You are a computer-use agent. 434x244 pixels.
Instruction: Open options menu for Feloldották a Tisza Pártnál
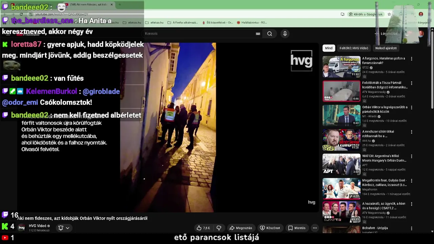(x=412, y=83)
